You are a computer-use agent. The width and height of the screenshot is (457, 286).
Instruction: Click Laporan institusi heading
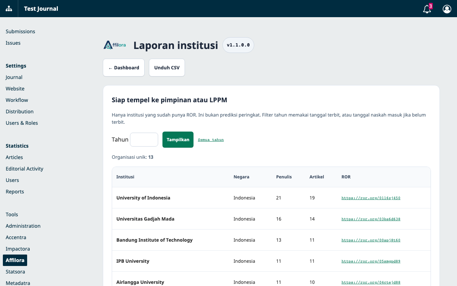tap(176, 45)
